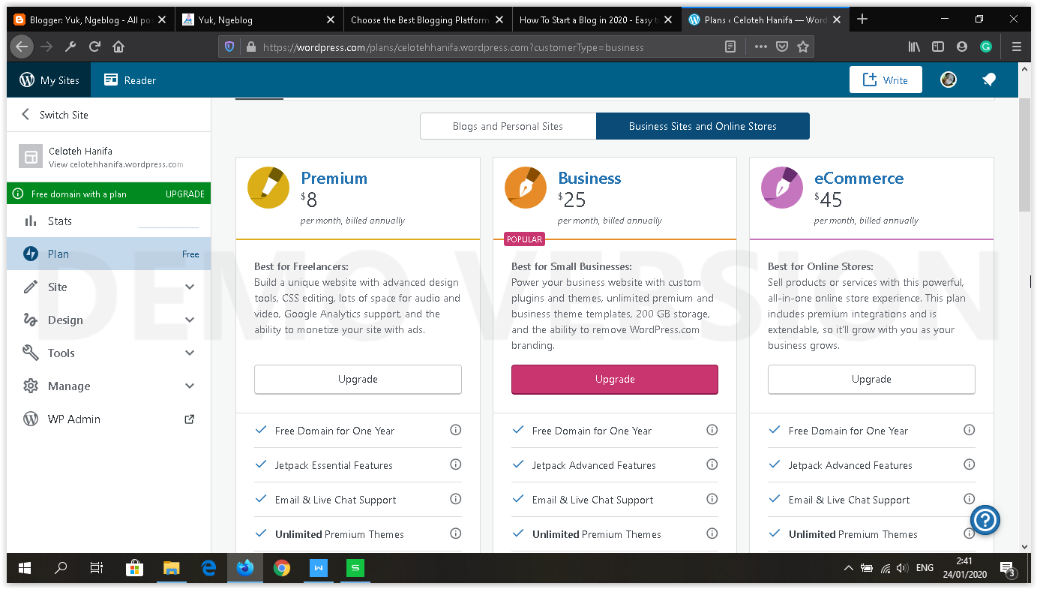Click the Write button
The width and height of the screenshot is (1037, 589).
coord(886,80)
